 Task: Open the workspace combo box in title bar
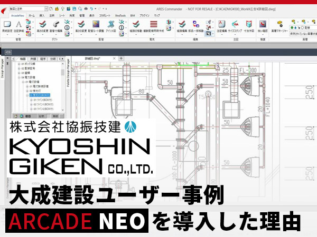pos(29,9)
